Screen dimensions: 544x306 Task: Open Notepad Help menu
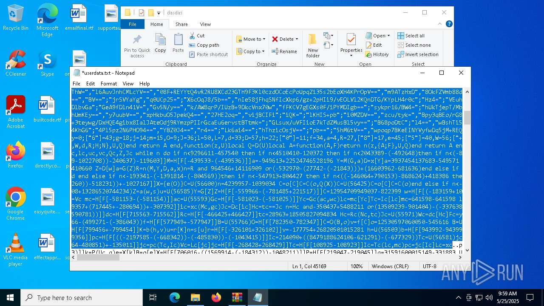click(144, 84)
